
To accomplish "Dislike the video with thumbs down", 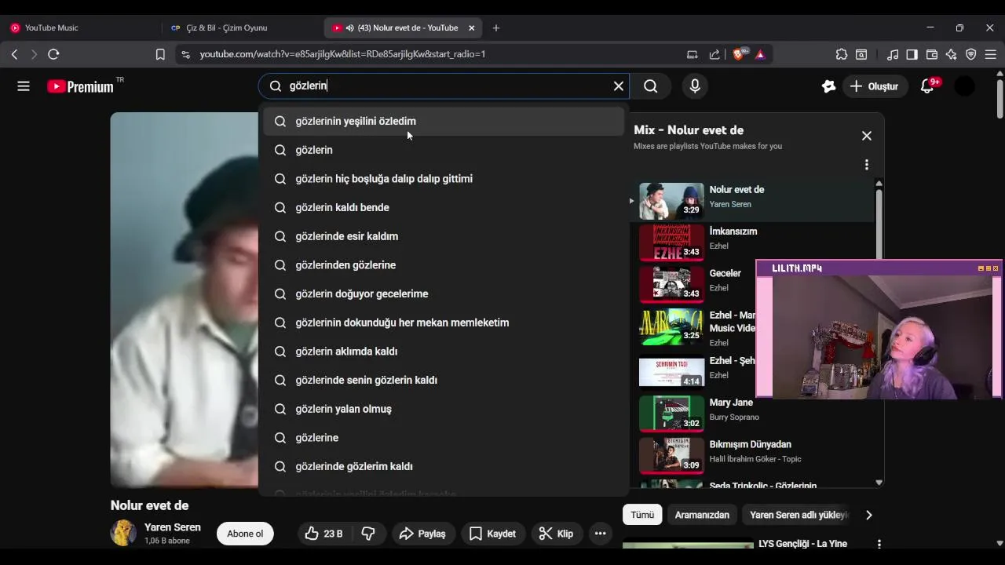I will [x=368, y=534].
